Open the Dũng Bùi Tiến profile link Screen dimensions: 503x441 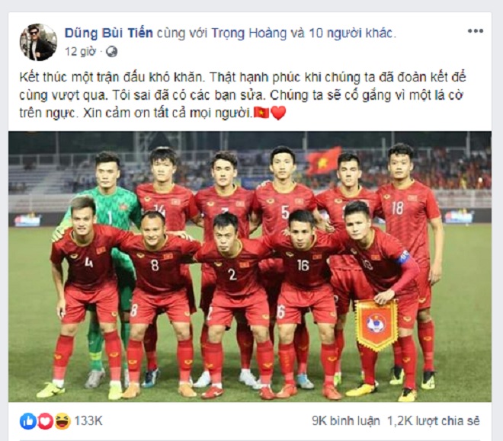coord(109,34)
